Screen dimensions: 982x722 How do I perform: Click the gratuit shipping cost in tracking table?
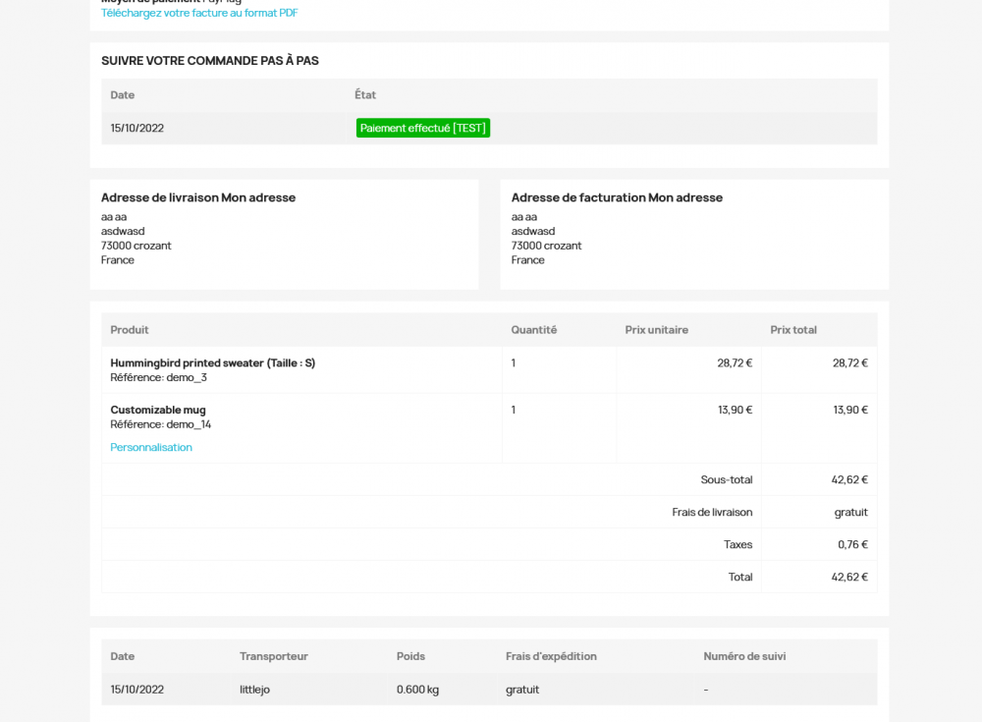[x=521, y=689]
